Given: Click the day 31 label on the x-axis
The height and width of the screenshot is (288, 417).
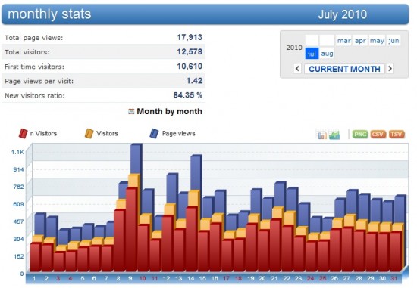Looking at the screenshot, I should pos(394,278).
